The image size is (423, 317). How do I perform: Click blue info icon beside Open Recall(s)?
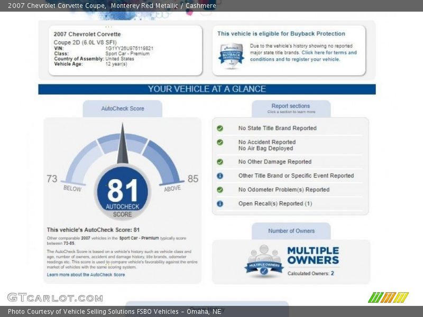click(x=220, y=203)
